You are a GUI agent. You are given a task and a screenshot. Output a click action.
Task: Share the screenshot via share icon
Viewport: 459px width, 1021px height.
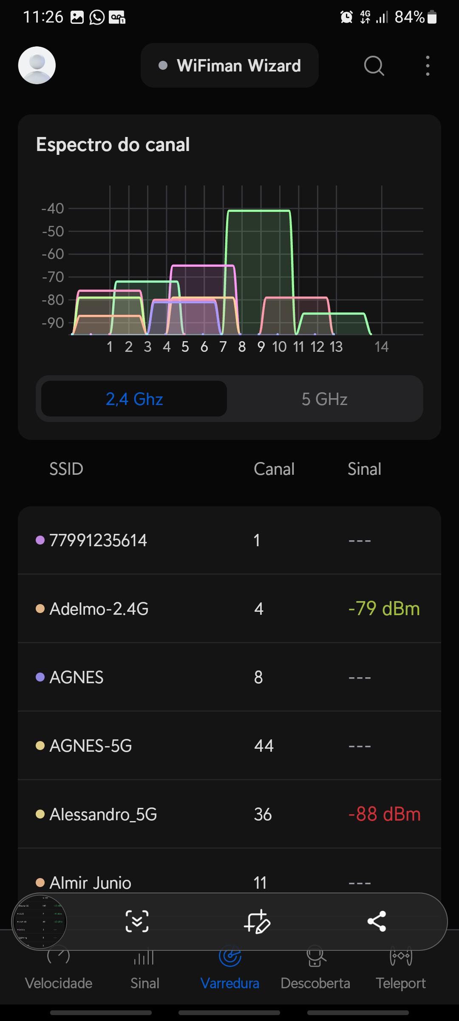coord(377,921)
